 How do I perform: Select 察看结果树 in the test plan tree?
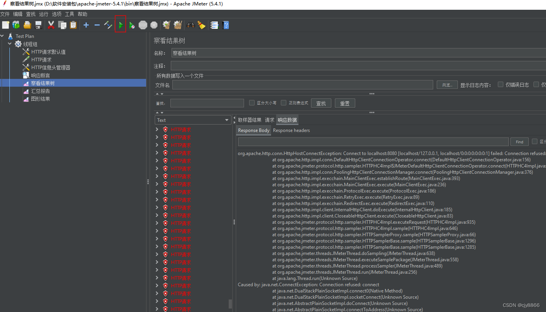pyautogui.click(x=43, y=83)
